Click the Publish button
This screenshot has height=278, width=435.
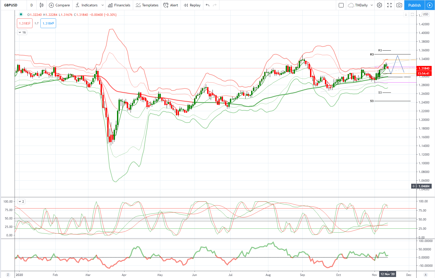[414, 5]
